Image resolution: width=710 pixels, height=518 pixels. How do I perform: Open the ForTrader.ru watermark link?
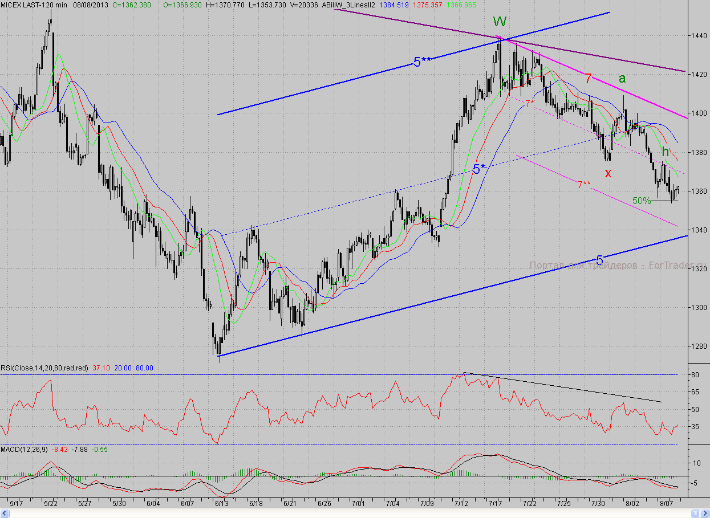point(618,265)
